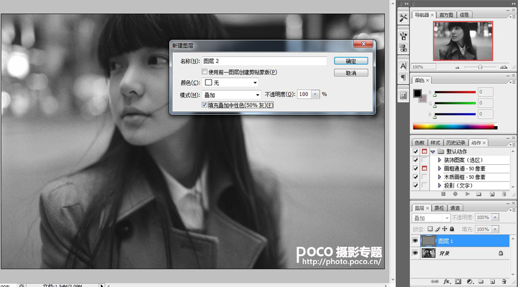
Task: Click the Actions panel trash icon
Action: click(504, 194)
